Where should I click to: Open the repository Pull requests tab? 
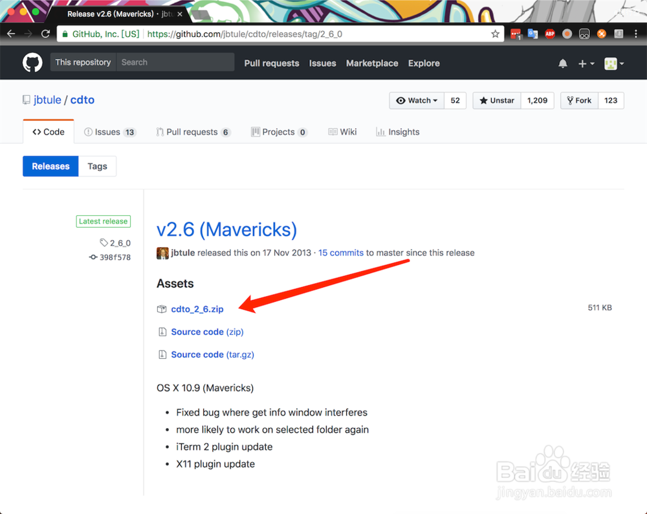point(193,132)
